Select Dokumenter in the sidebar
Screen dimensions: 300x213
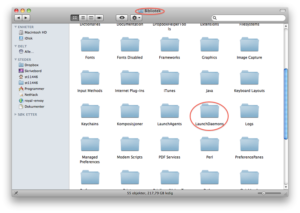click(x=34, y=106)
